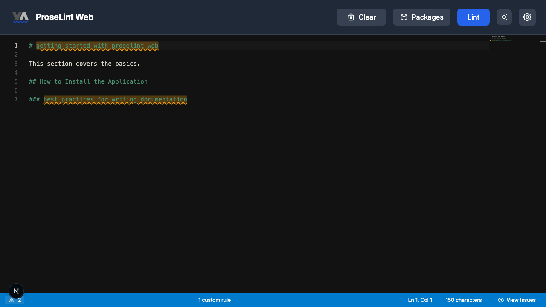The height and width of the screenshot is (307, 546).
Task: Click the circular N badge near bottom left
Action: point(16,291)
